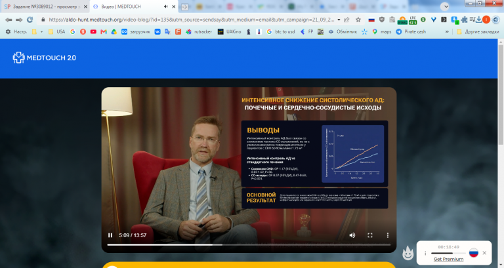
Task: Click the flame smiley icon beside widget
Action: tap(408, 253)
